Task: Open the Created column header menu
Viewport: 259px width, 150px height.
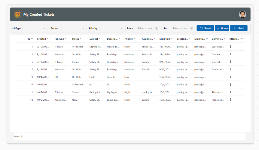Action: click(47, 39)
